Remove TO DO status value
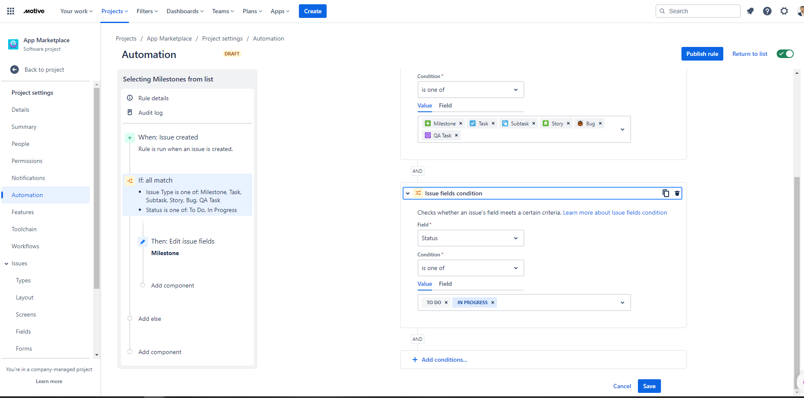 (x=446, y=302)
